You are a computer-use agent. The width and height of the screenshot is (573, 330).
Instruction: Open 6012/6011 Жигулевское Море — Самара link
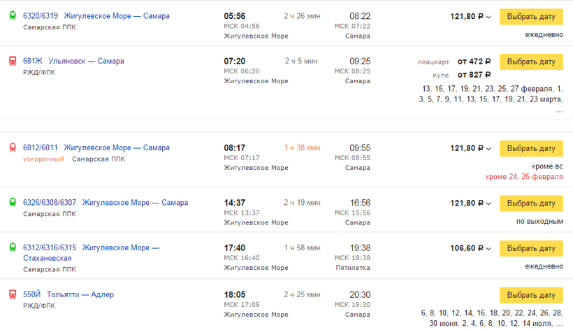96,148
